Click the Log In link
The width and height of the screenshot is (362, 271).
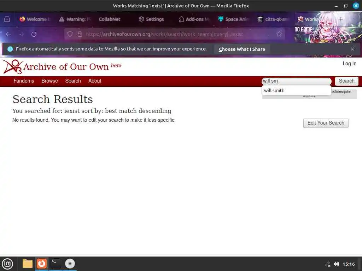point(349,64)
